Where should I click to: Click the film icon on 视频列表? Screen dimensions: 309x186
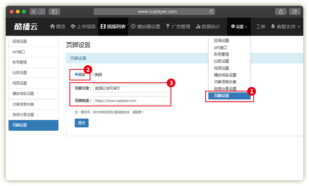click(103, 27)
